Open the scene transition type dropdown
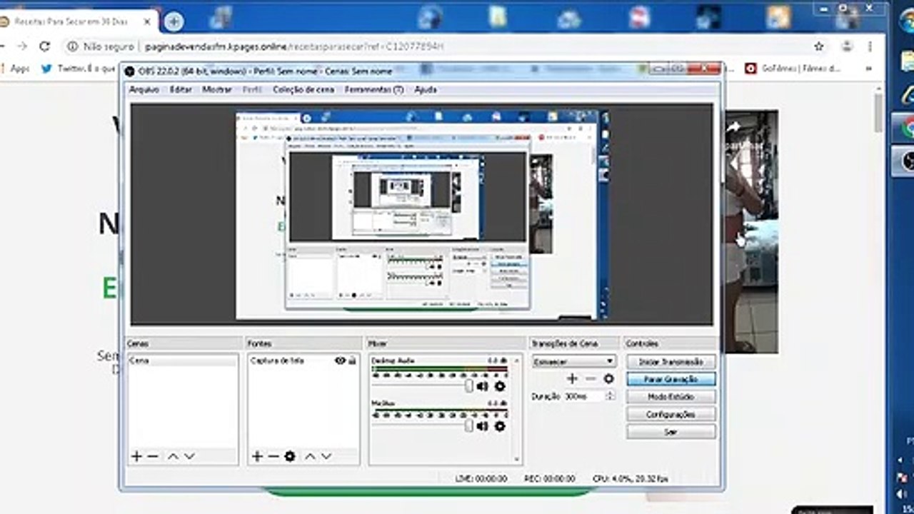Image resolution: width=914 pixels, height=514 pixels. tap(573, 362)
